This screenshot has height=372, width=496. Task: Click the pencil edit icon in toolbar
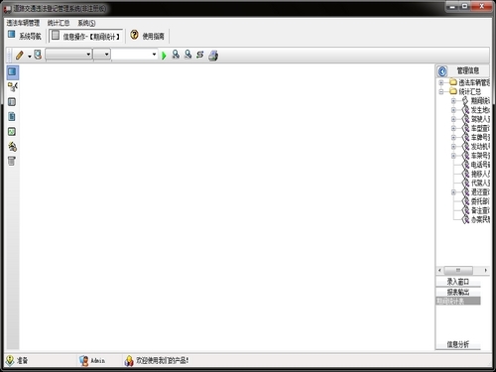[x=20, y=55]
